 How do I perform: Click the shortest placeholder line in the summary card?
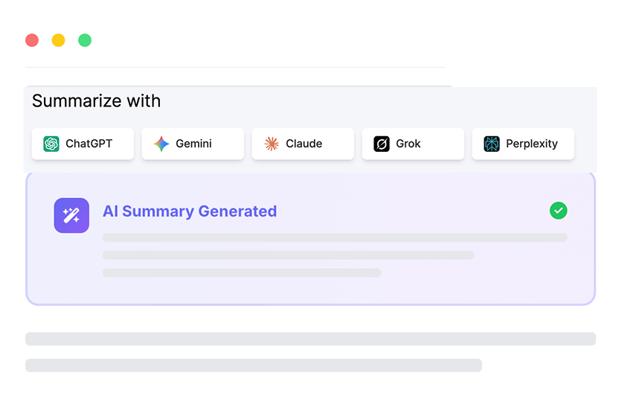tap(242, 272)
